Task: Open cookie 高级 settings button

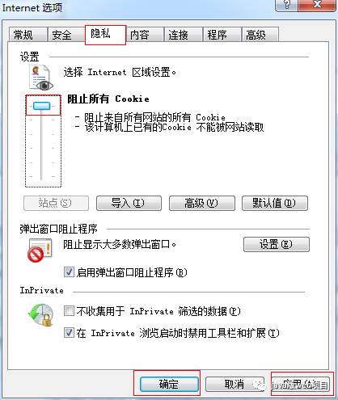Action: coord(202,203)
